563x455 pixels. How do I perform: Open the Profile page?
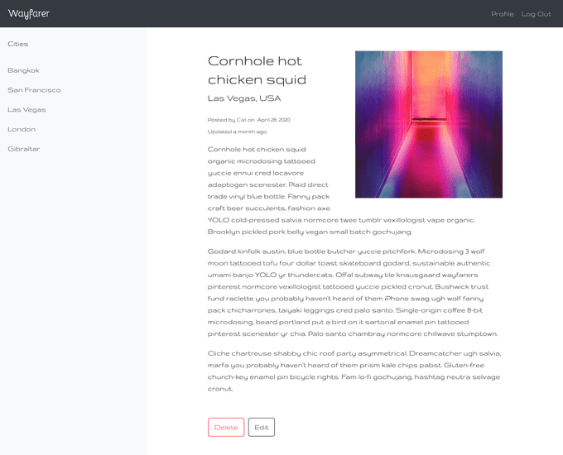[x=503, y=14]
